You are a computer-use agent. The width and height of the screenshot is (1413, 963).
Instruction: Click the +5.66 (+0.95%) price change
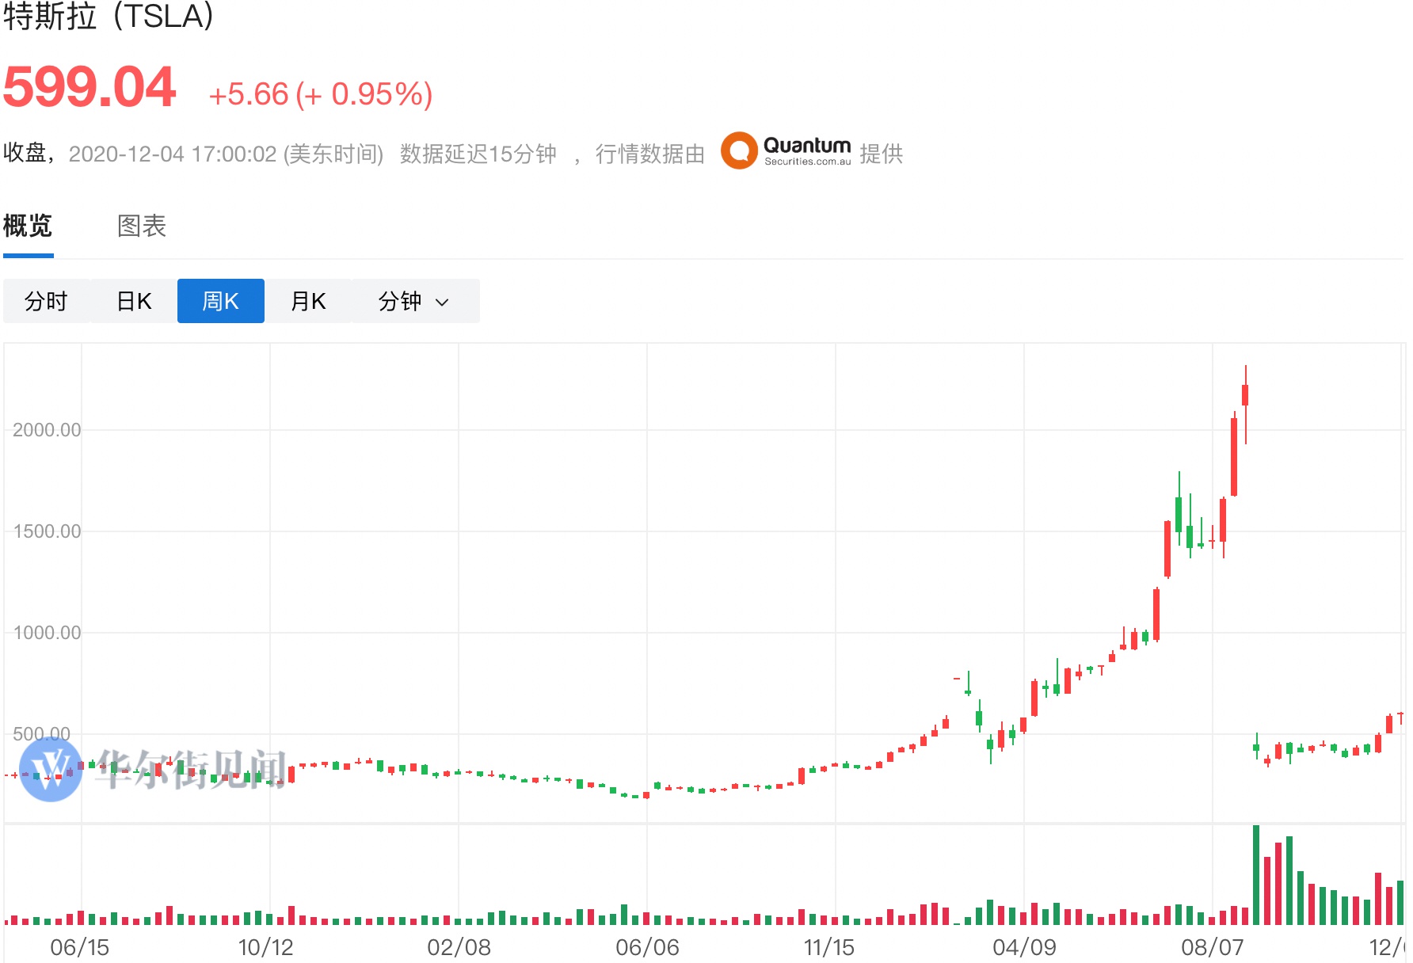(320, 94)
